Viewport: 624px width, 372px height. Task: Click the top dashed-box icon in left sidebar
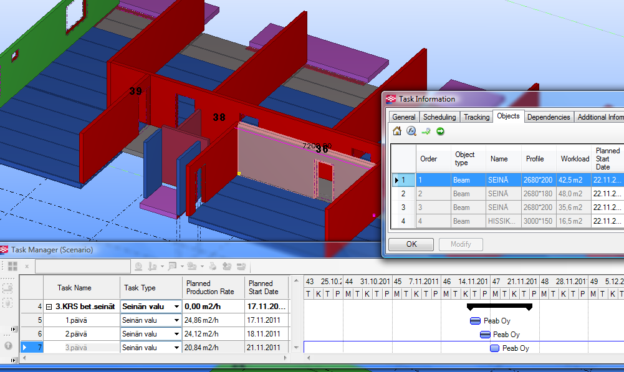point(7,288)
